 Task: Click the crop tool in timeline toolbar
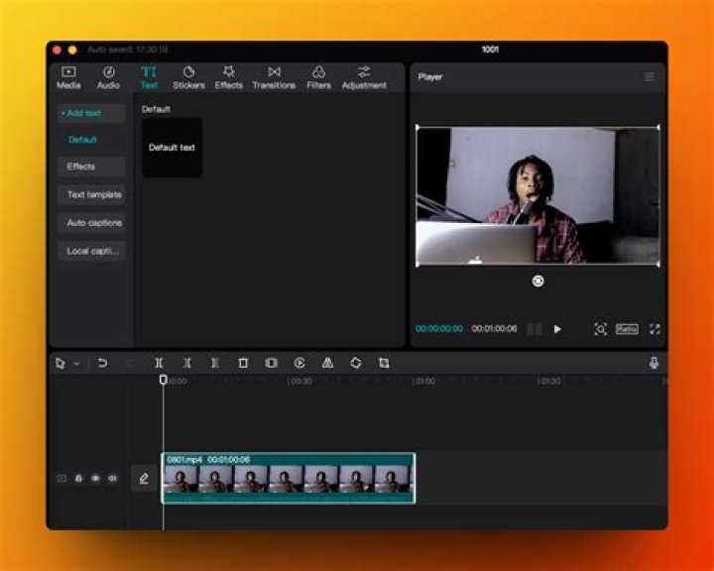(x=384, y=363)
